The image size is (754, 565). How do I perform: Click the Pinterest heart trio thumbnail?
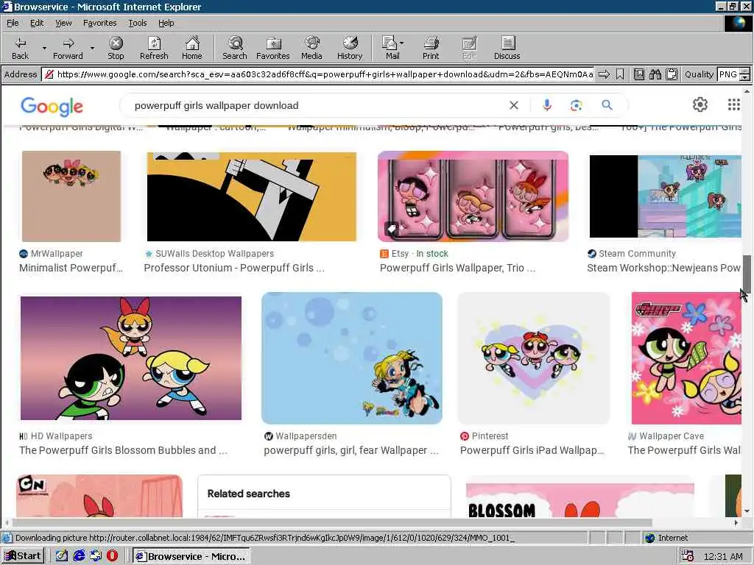(x=534, y=358)
